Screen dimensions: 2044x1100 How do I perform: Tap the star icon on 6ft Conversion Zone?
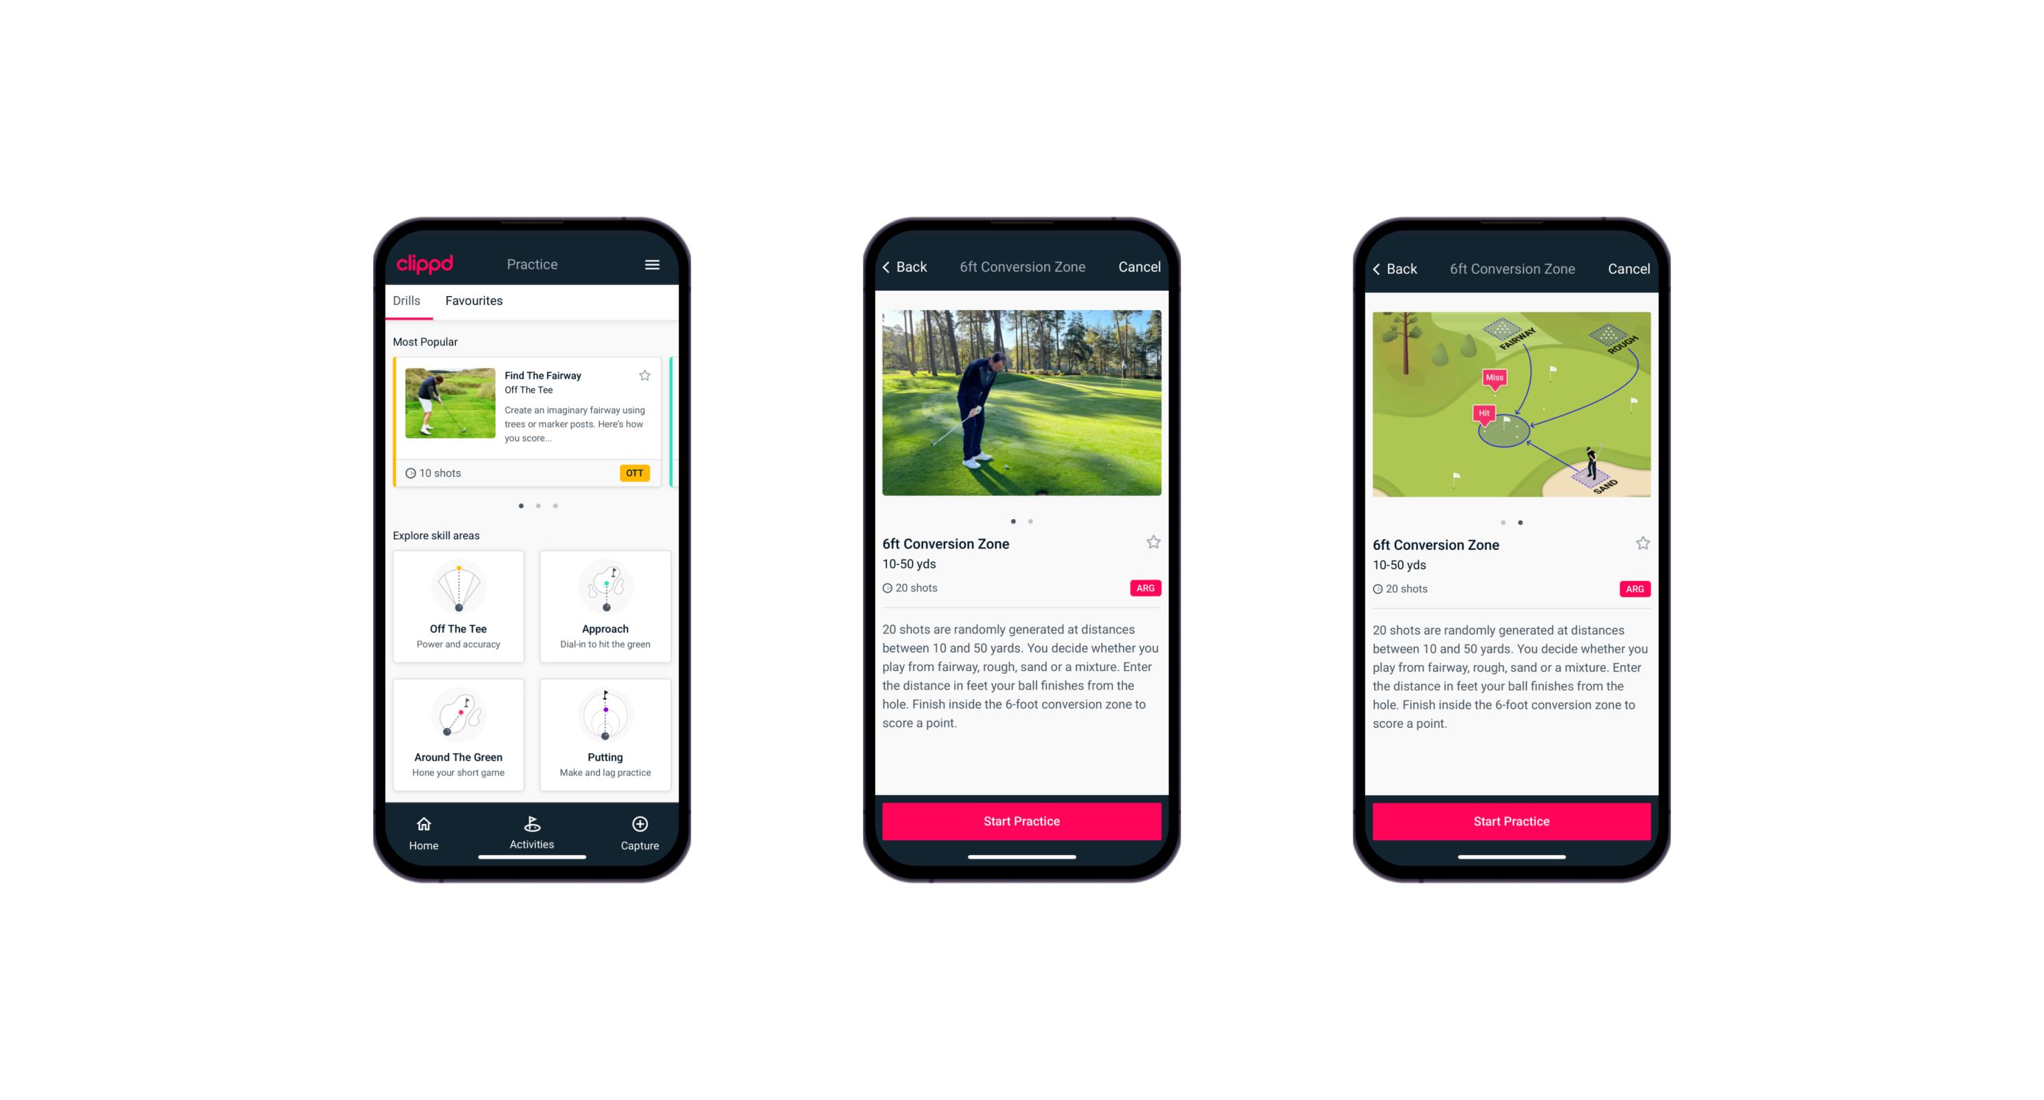coord(1153,540)
